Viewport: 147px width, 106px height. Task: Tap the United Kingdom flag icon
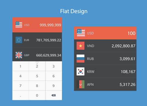tap(19, 55)
